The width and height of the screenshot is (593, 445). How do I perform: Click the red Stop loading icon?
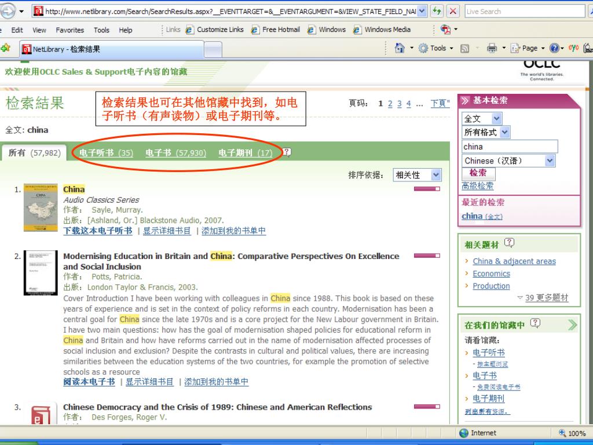pos(453,11)
